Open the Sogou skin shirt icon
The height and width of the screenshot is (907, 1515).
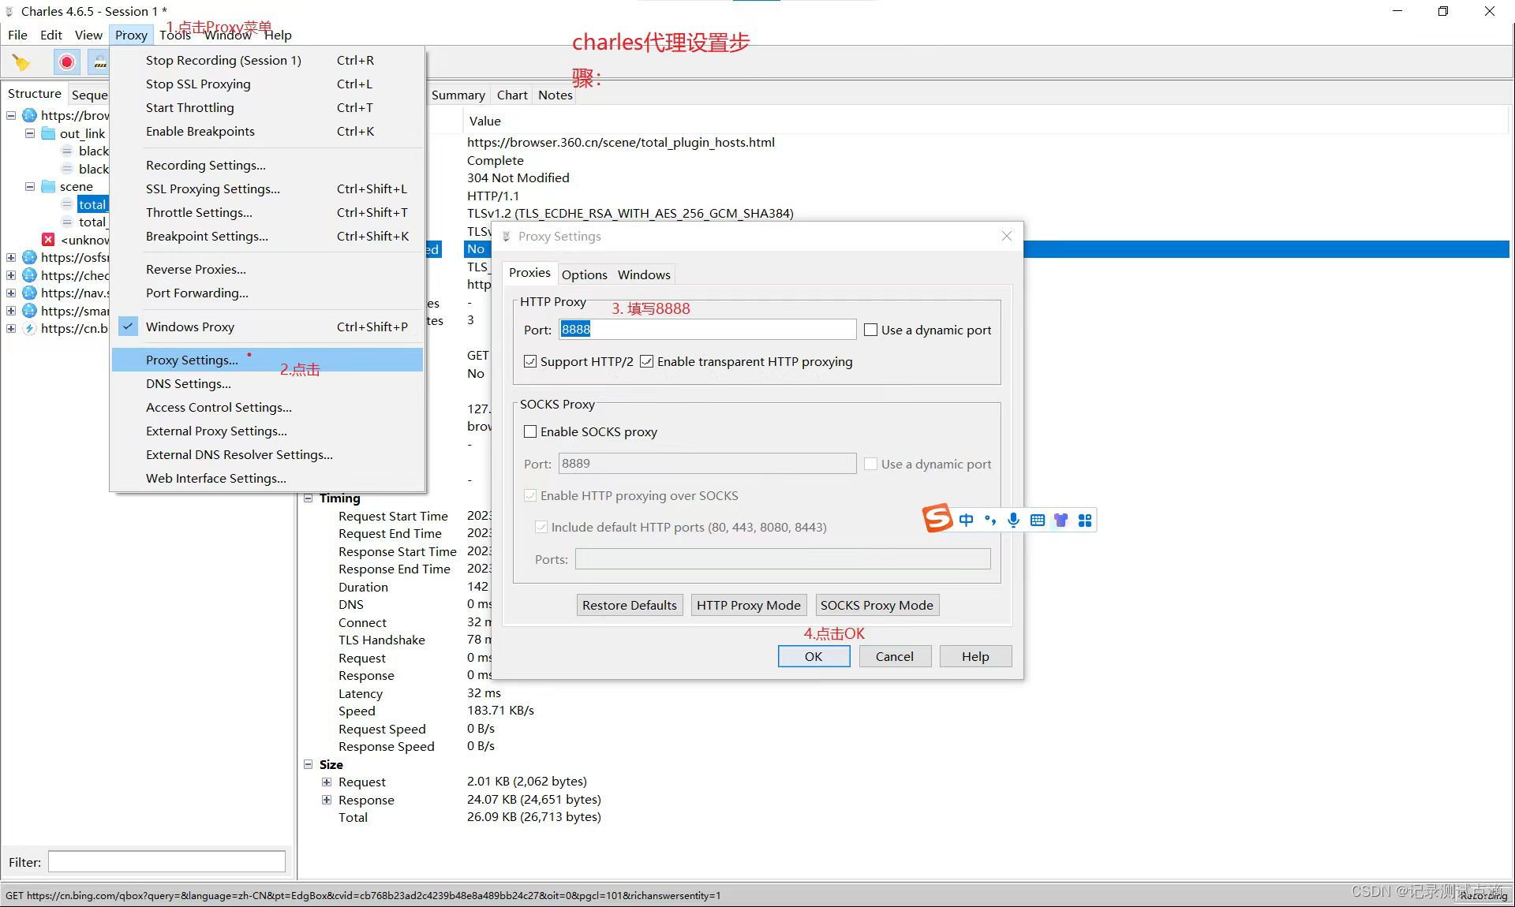click(1060, 520)
